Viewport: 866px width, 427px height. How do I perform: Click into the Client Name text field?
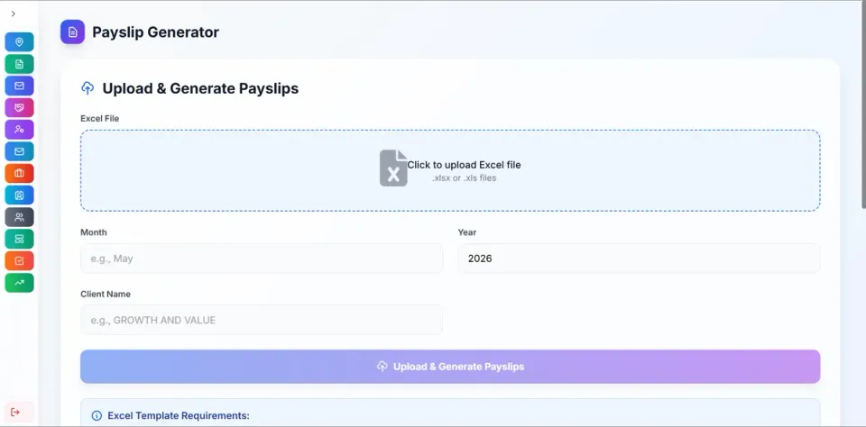point(262,320)
